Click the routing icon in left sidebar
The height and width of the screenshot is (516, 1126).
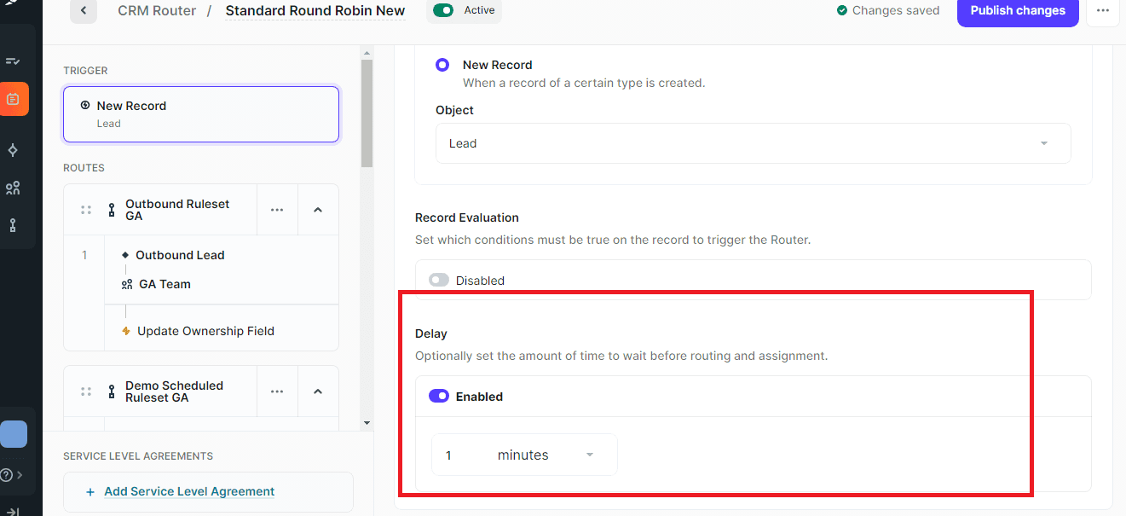pyautogui.click(x=13, y=225)
